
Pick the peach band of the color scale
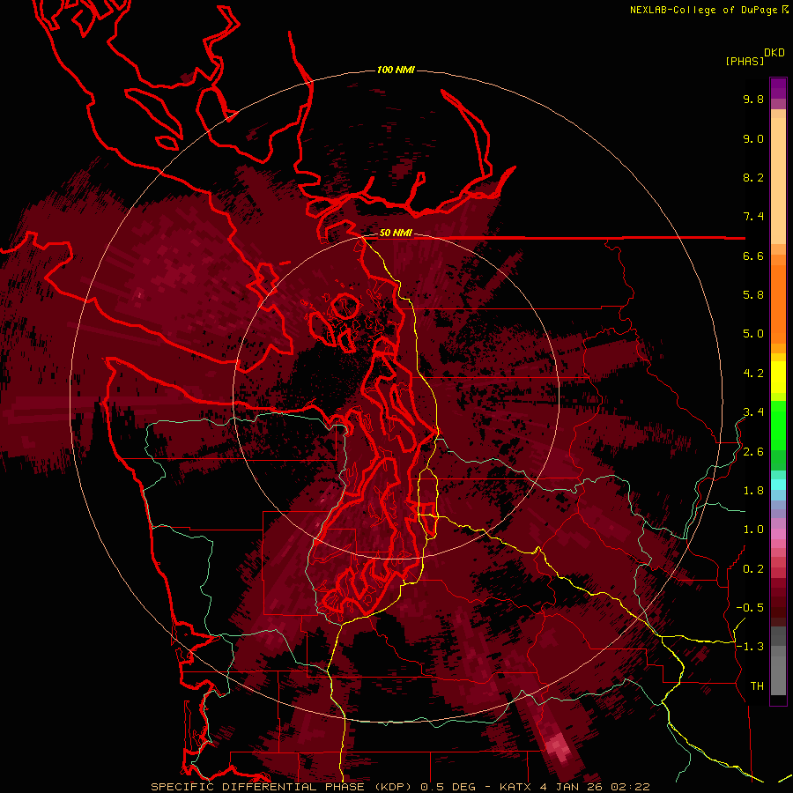[778, 181]
